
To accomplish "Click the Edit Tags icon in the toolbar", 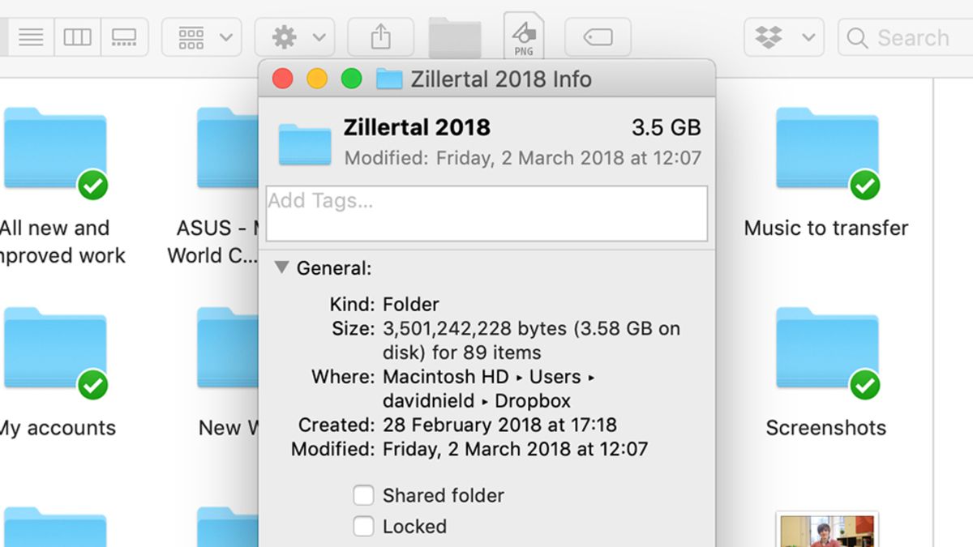I will click(x=598, y=36).
